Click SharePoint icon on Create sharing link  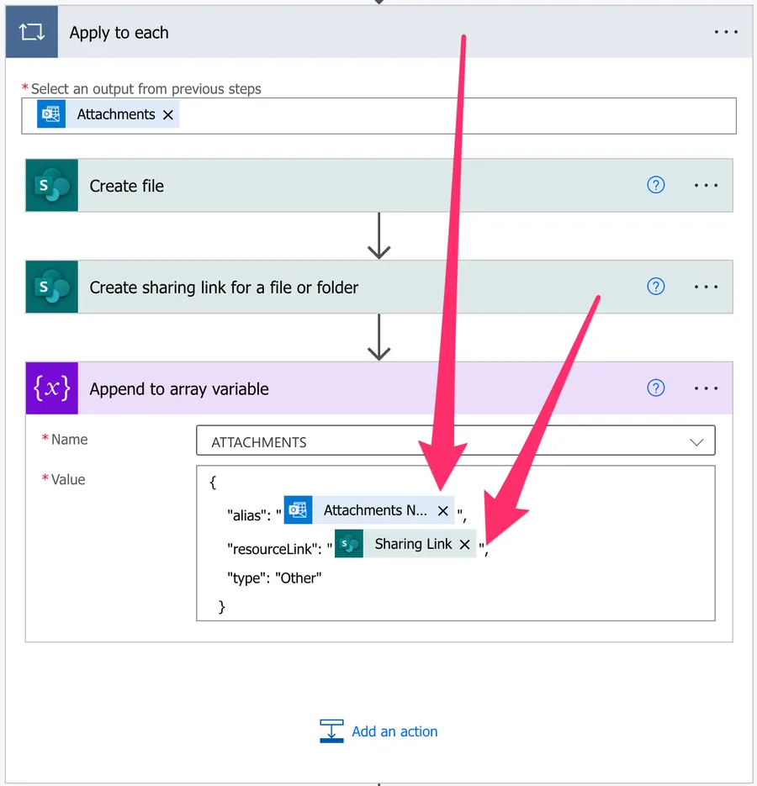(x=52, y=287)
